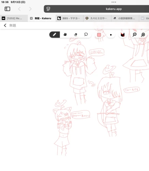Switch to the BBS - ヤチヨ tab
This screenshot has width=149, height=171.
pos(70,18)
